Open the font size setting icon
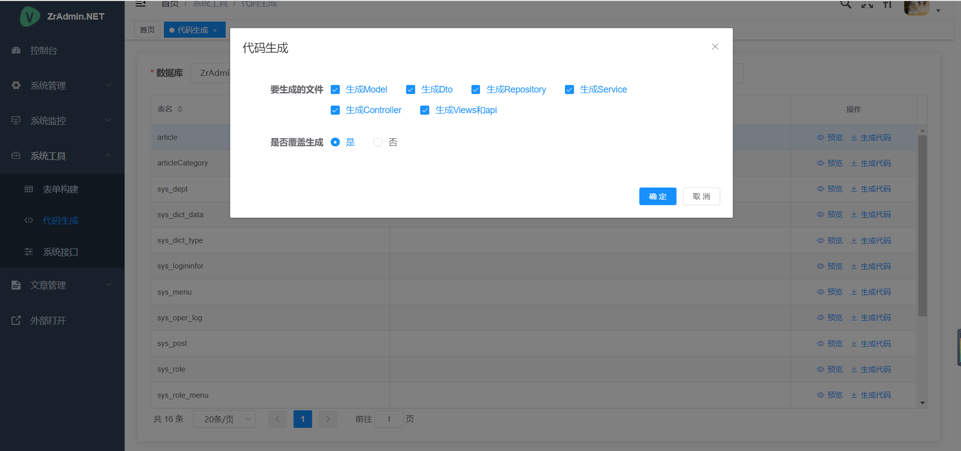961x451 pixels. click(x=887, y=5)
